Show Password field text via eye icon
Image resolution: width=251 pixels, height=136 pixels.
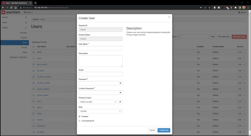120,83
